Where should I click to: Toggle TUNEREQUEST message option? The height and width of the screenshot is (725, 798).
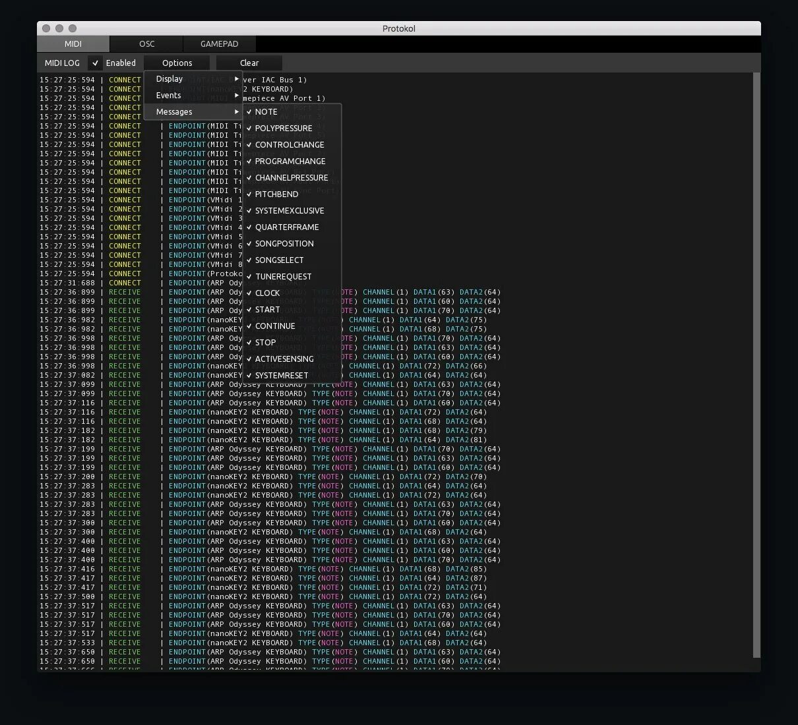[292, 277]
